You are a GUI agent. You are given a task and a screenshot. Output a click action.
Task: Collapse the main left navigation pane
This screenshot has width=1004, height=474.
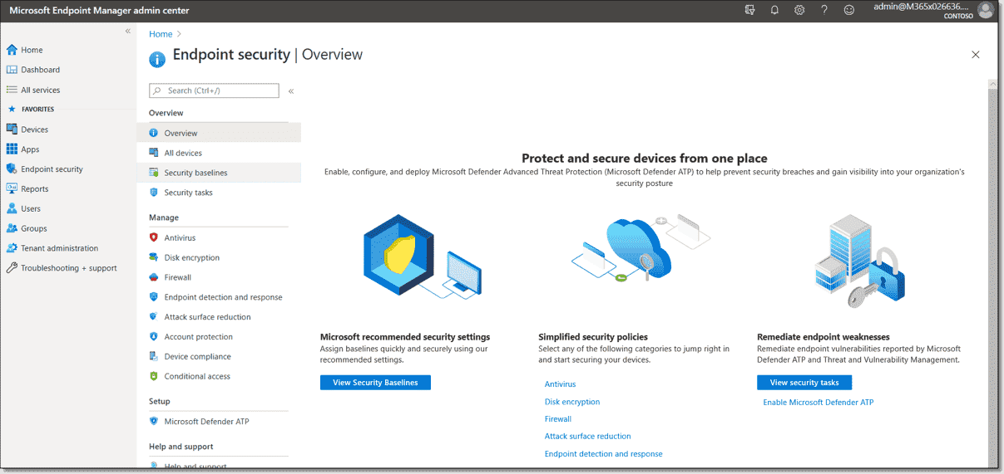tap(128, 31)
